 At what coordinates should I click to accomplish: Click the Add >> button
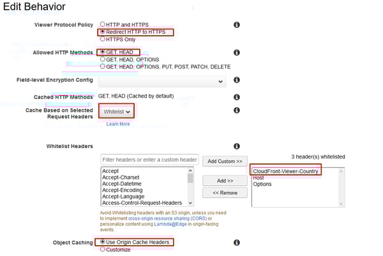(225, 181)
